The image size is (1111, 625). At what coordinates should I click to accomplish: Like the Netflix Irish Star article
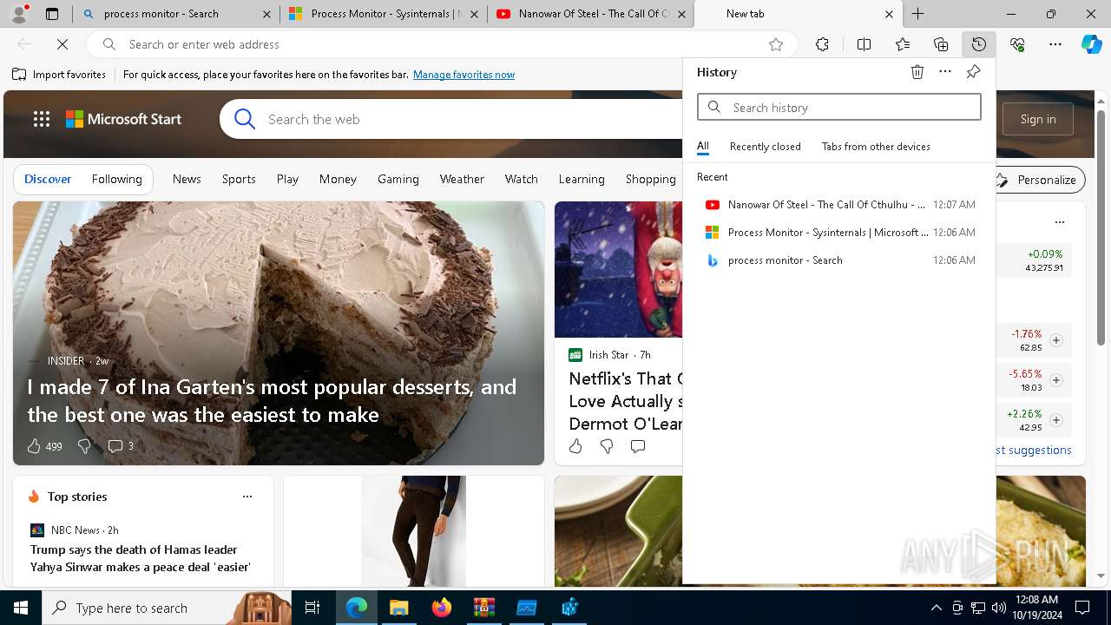[x=575, y=446]
